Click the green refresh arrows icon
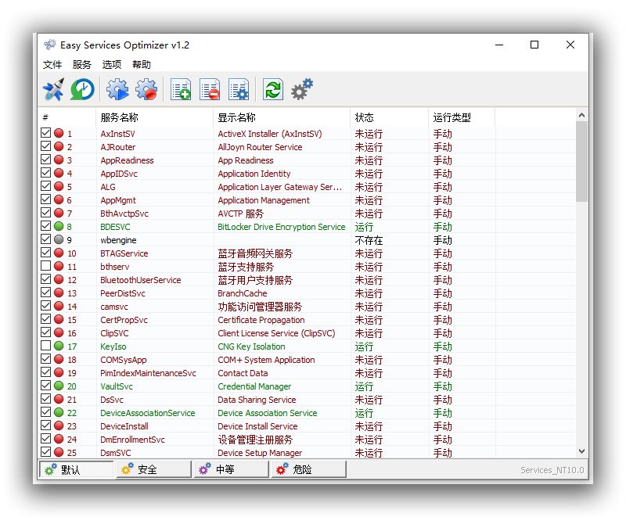This screenshot has width=626, height=517. (273, 89)
